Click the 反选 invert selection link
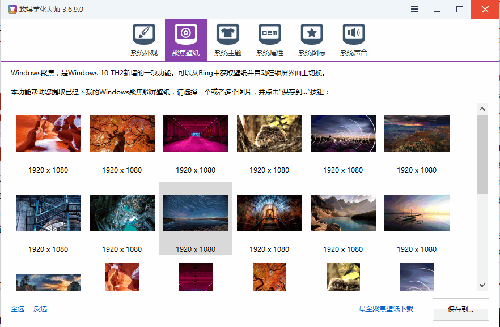 click(x=40, y=308)
